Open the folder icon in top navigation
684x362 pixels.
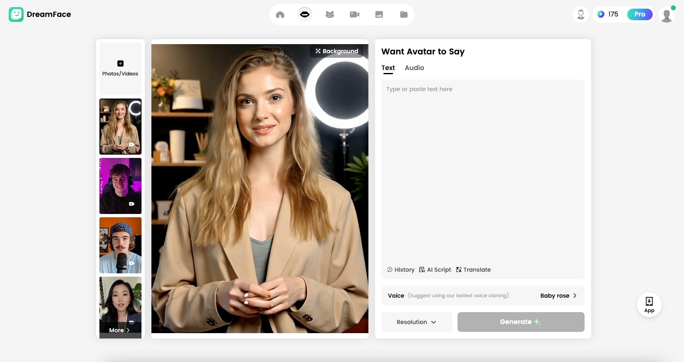404,14
